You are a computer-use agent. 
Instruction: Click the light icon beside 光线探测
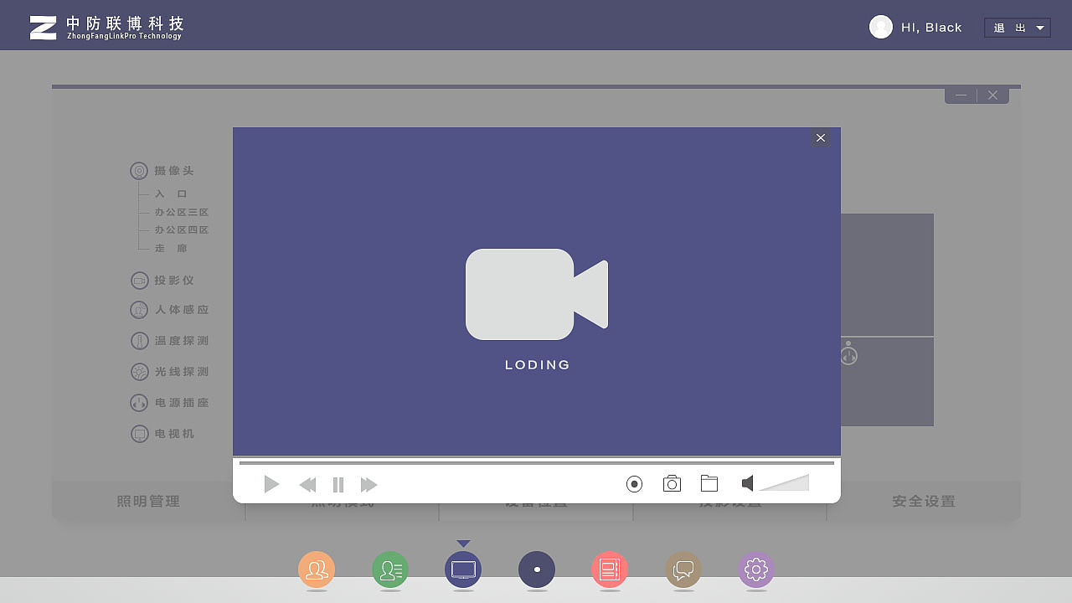point(140,372)
